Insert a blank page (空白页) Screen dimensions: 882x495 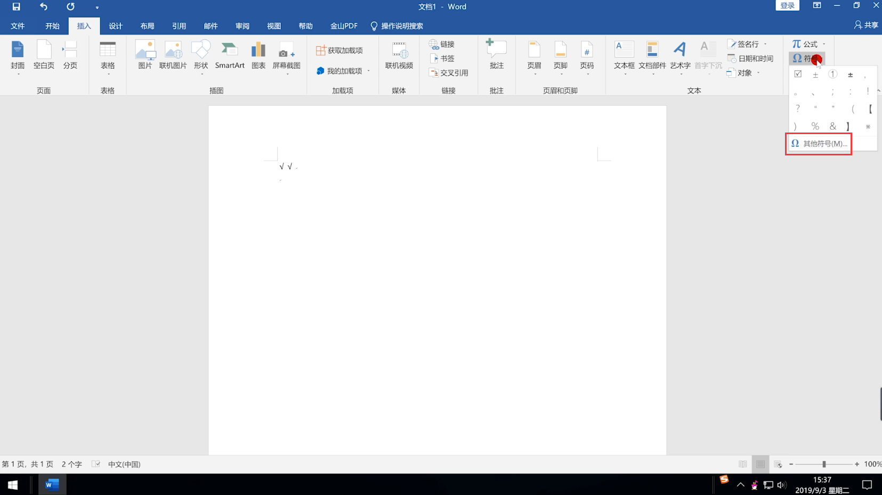[x=44, y=56]
